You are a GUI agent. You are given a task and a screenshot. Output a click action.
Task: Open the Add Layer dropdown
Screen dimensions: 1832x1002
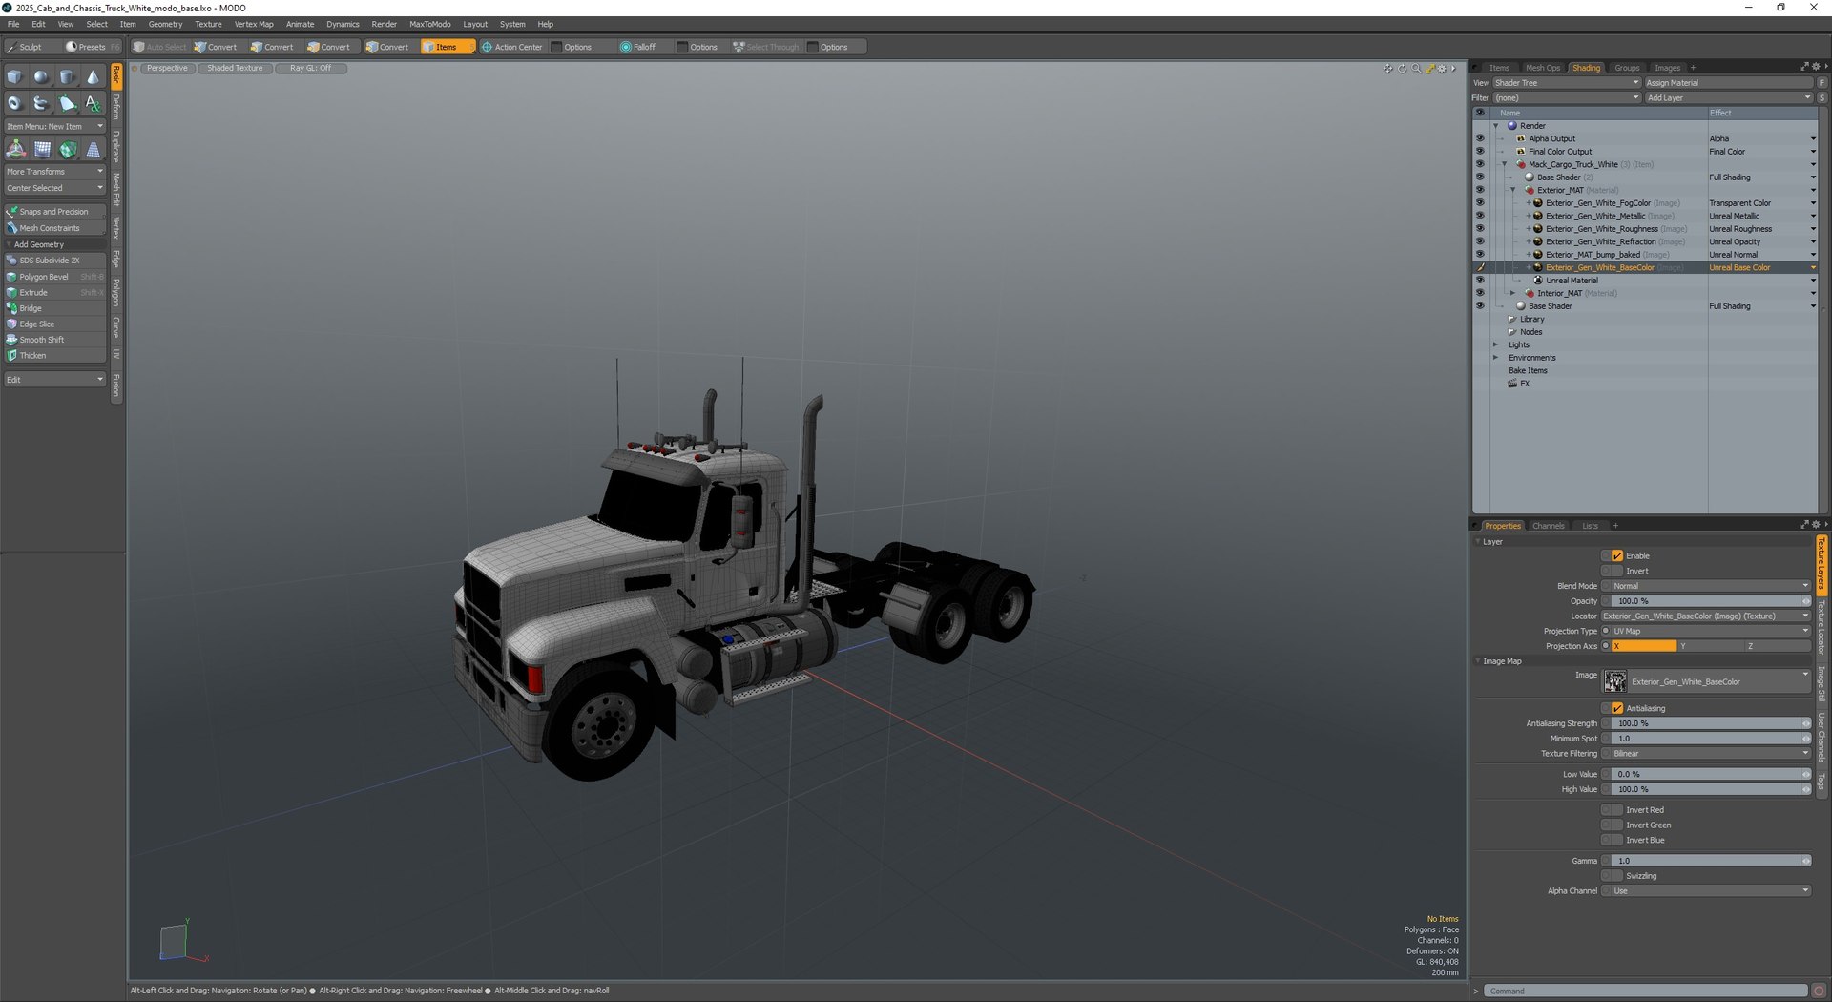click(x=1728, y=97)
